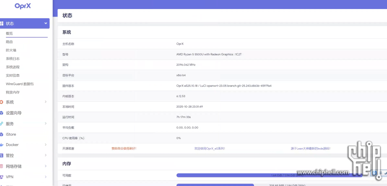Screen dimensions: 387x186
Task: Open WireGuard 数据包 page
Action: [x=20, y=84]
